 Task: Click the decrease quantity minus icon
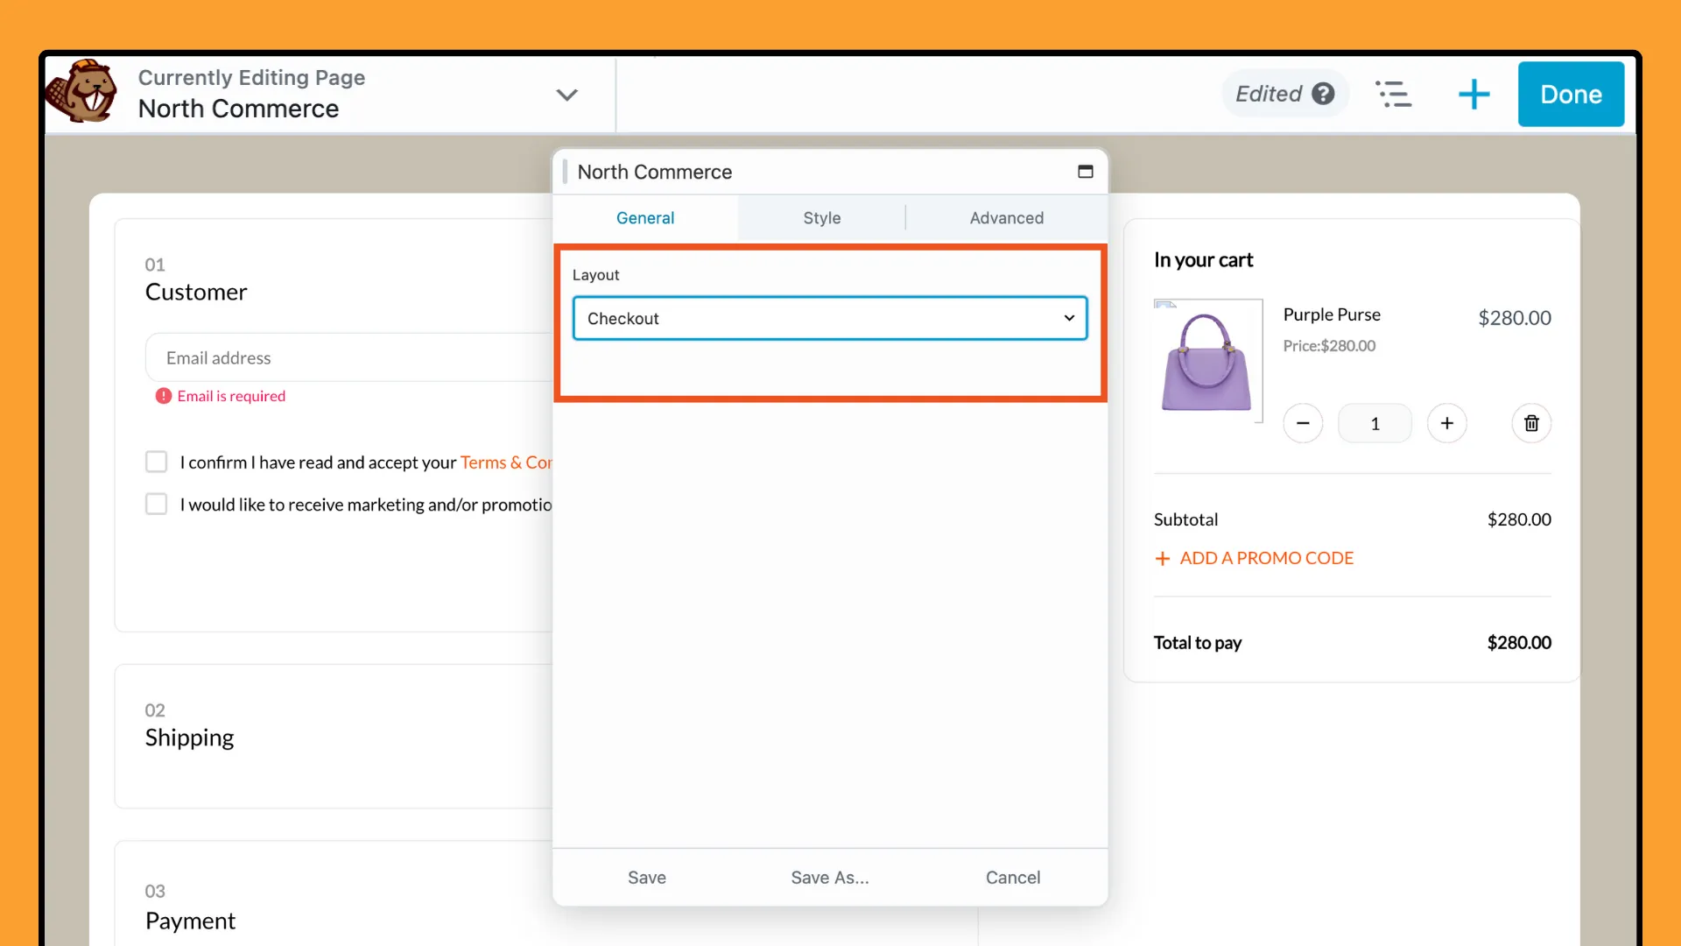1302,423
